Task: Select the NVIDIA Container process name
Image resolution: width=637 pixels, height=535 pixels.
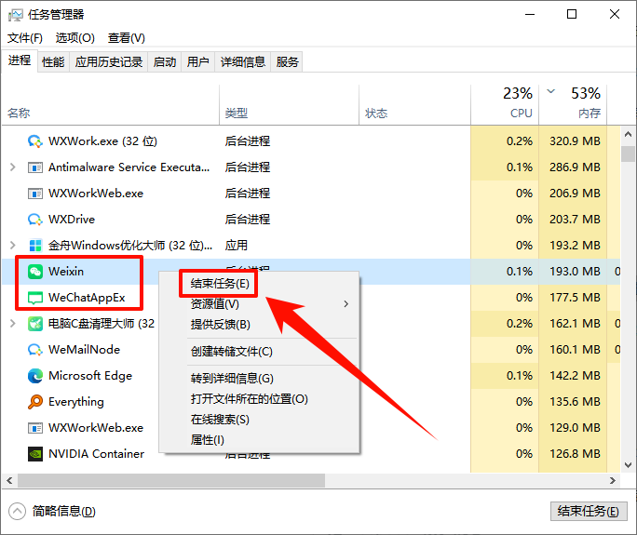Action: 96,454
